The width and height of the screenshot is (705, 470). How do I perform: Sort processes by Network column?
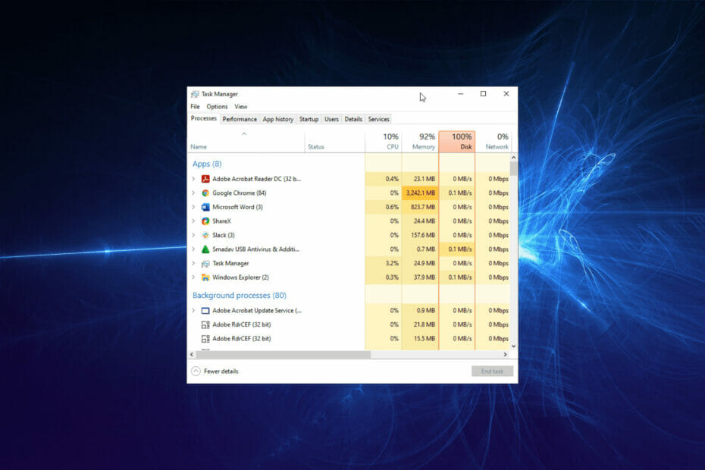tap(493, 142)
